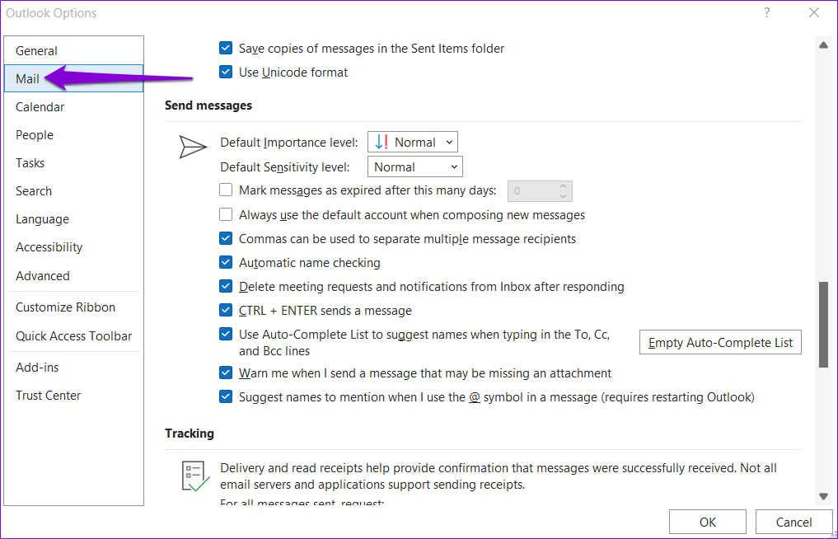
Task: Click the vertical scrollbar thumb
Action: [x=823, y=325]
